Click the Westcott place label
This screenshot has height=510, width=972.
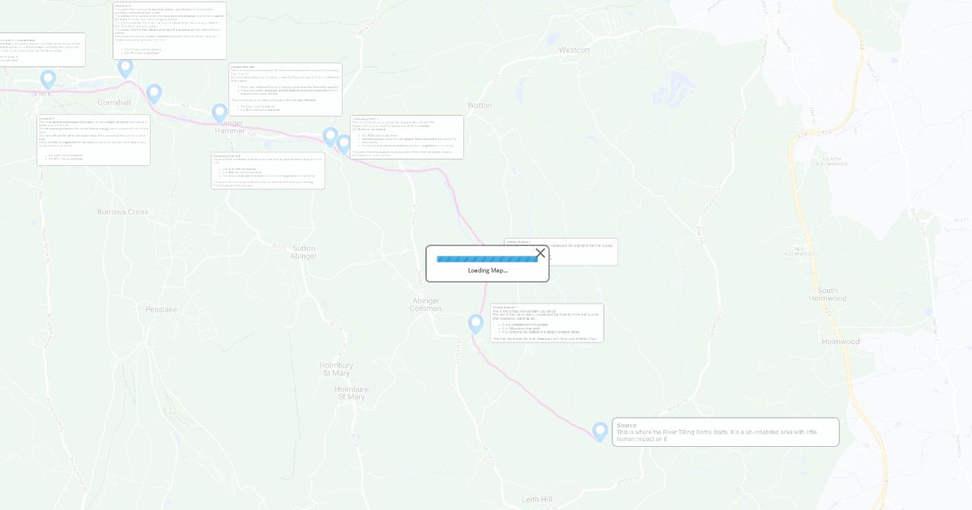(x=574, y=50)
